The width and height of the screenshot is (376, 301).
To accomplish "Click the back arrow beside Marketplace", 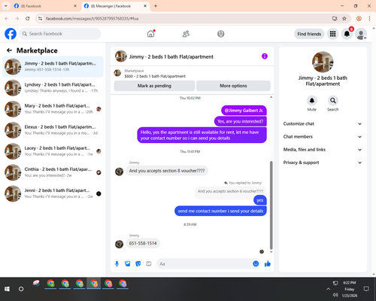I will 9,50.
